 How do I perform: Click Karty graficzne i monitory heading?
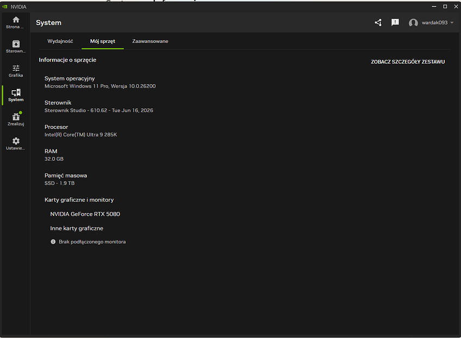pos(79,200)
